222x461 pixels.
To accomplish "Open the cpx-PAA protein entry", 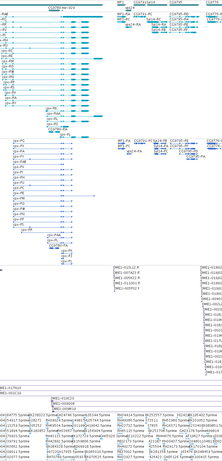I will (x=54, y=235).
